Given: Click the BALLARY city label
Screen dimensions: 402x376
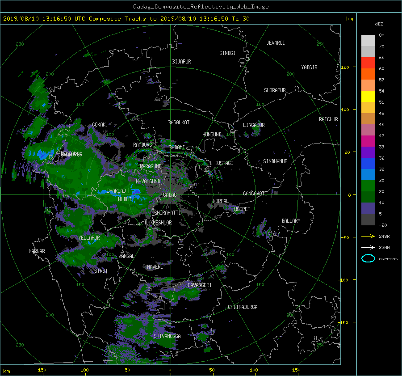Looking at the screenshot, I should [291, 221].
